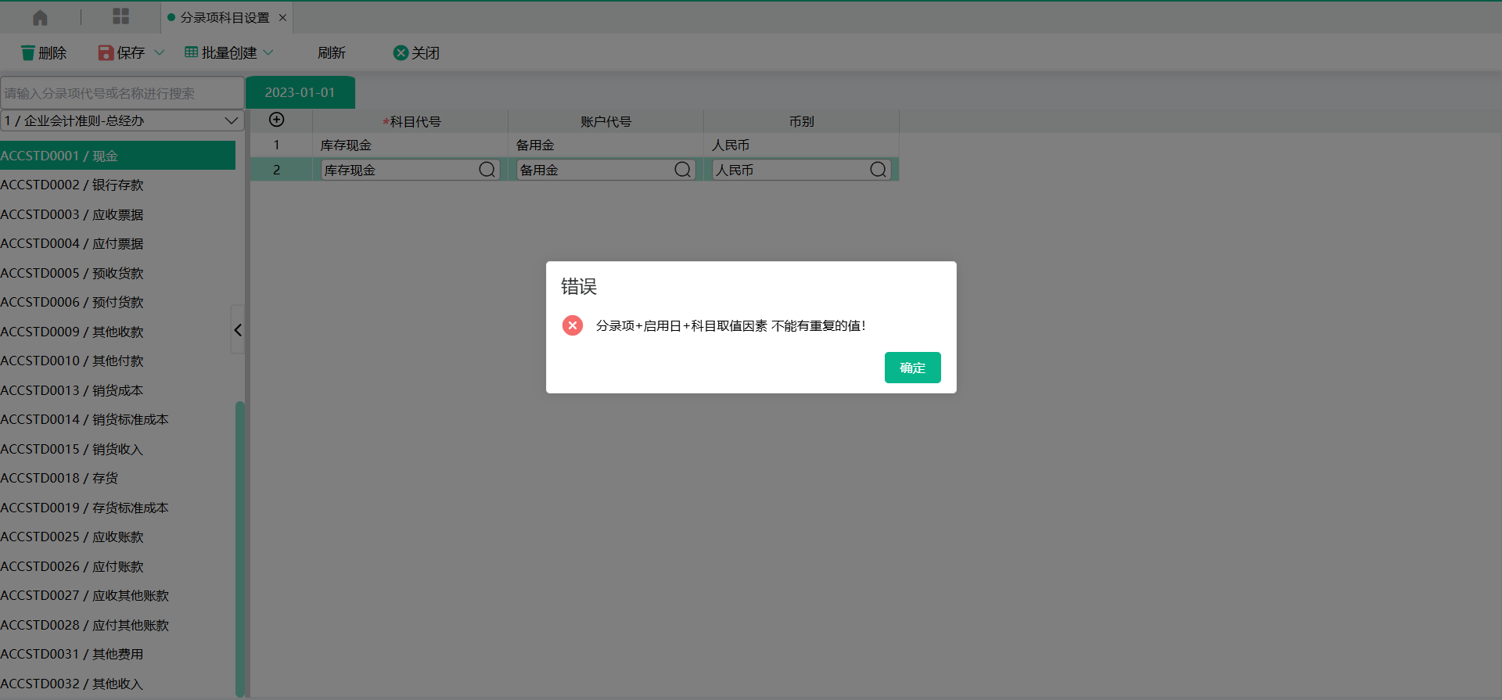This screenshot has width=1502, height=700.
Task: Click row number 2 in the grid
Action: (276, 170)
